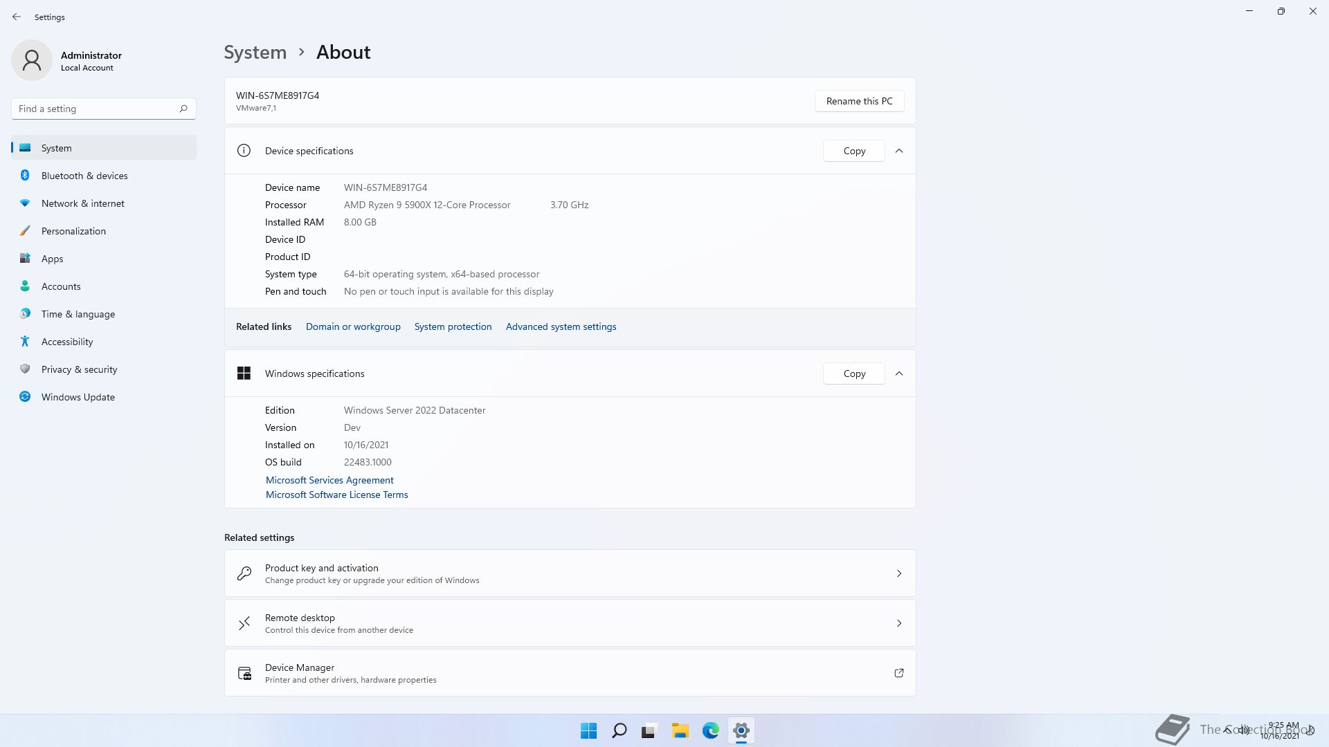Click the edition Windows Server 2022 Datacenter
This screenshot has width=1329, height=747.
(415, 410)
